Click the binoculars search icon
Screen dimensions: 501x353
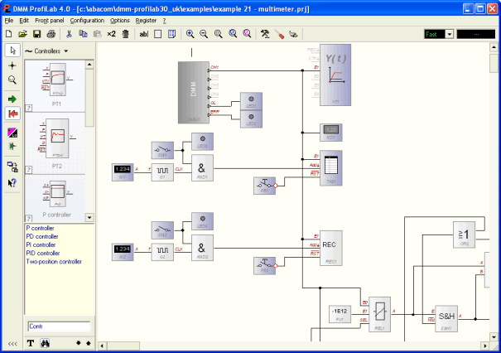pyautogui.click(x=45, y=343)
